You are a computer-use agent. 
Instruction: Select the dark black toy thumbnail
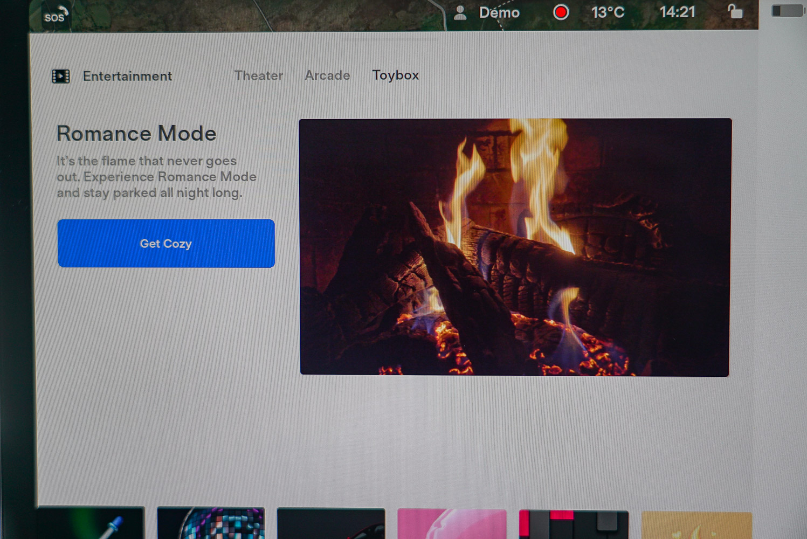(331, 524)
